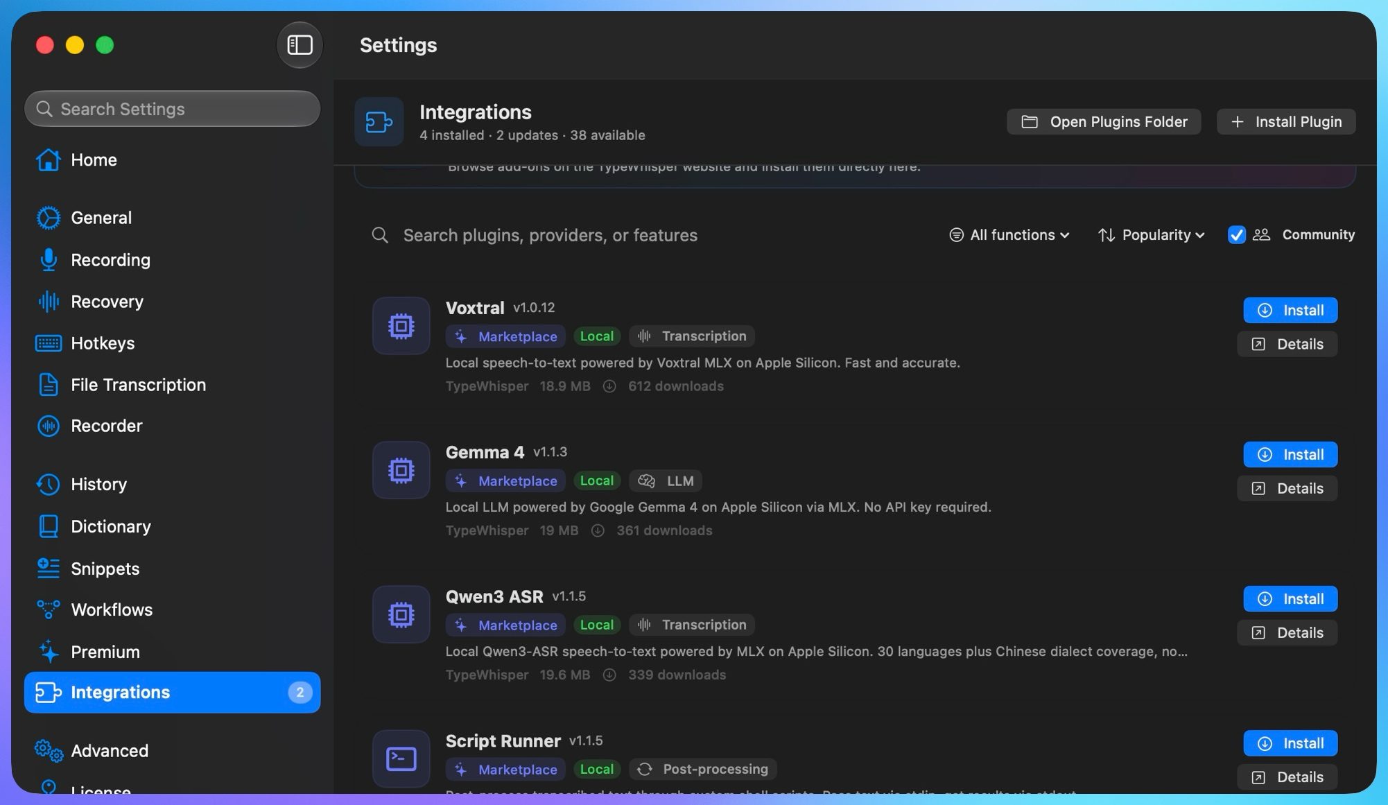Uncheck the Community checkbox
The image size is (1388, 805).
tap(1236, 235)
